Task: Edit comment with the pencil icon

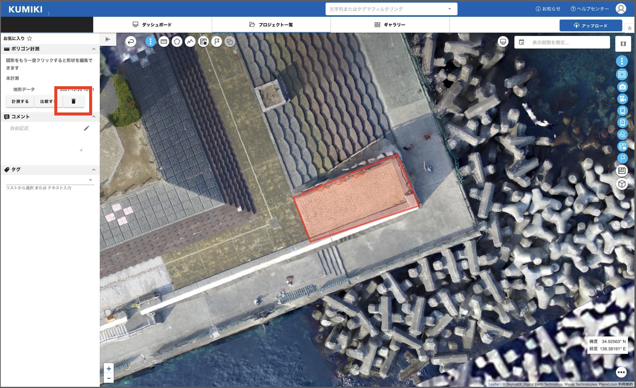Action: coord(86,128)
